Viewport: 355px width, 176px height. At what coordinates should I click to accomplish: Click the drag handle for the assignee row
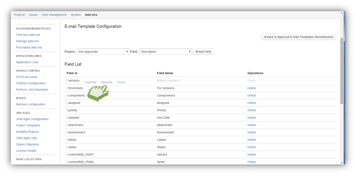[x=67, y=103]
